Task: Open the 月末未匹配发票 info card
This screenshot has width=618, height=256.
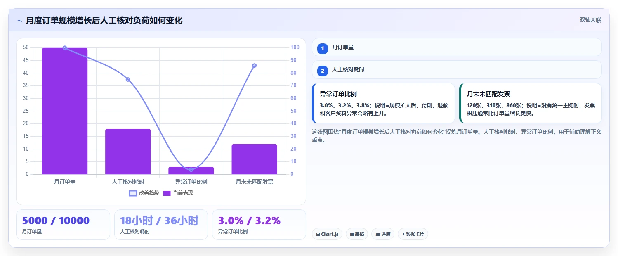Action: [x=530, y=103]
